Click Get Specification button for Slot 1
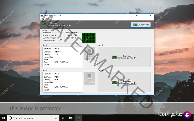 point(89,53)
